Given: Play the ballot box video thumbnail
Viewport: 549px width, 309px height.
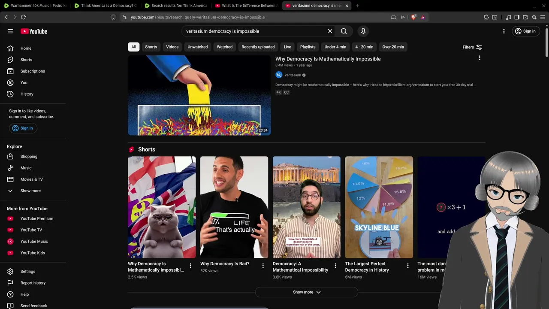Looking at the screenshot, I should 199,95.
